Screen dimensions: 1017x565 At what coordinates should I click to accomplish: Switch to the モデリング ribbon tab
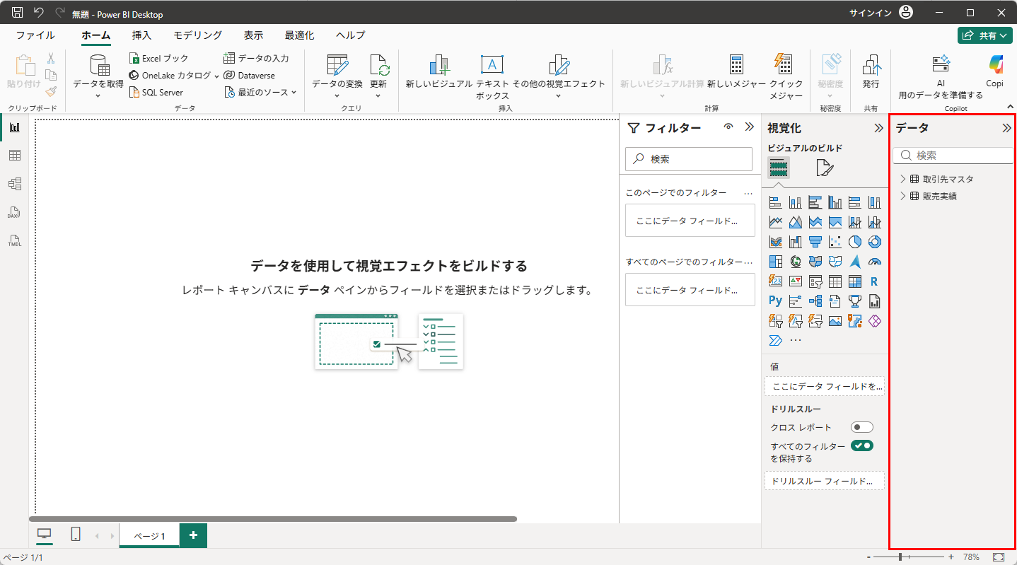pyautogui.click(x=198, y=35)
